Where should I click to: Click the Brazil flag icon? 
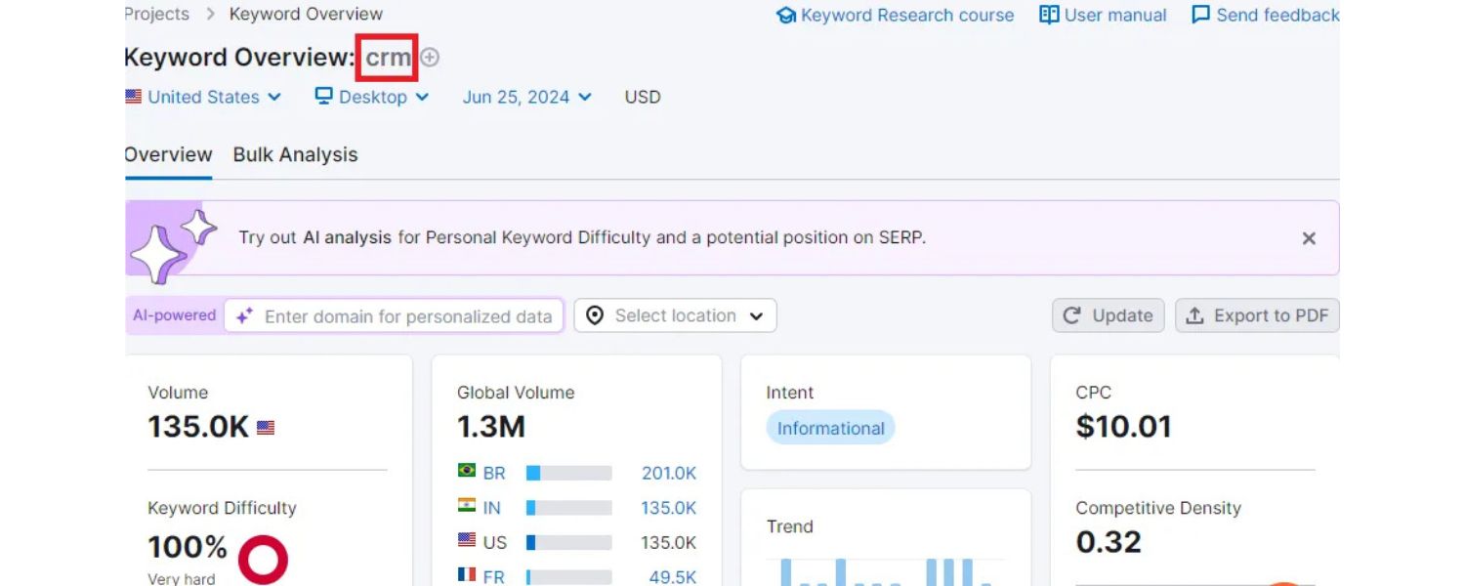point(467,472)
